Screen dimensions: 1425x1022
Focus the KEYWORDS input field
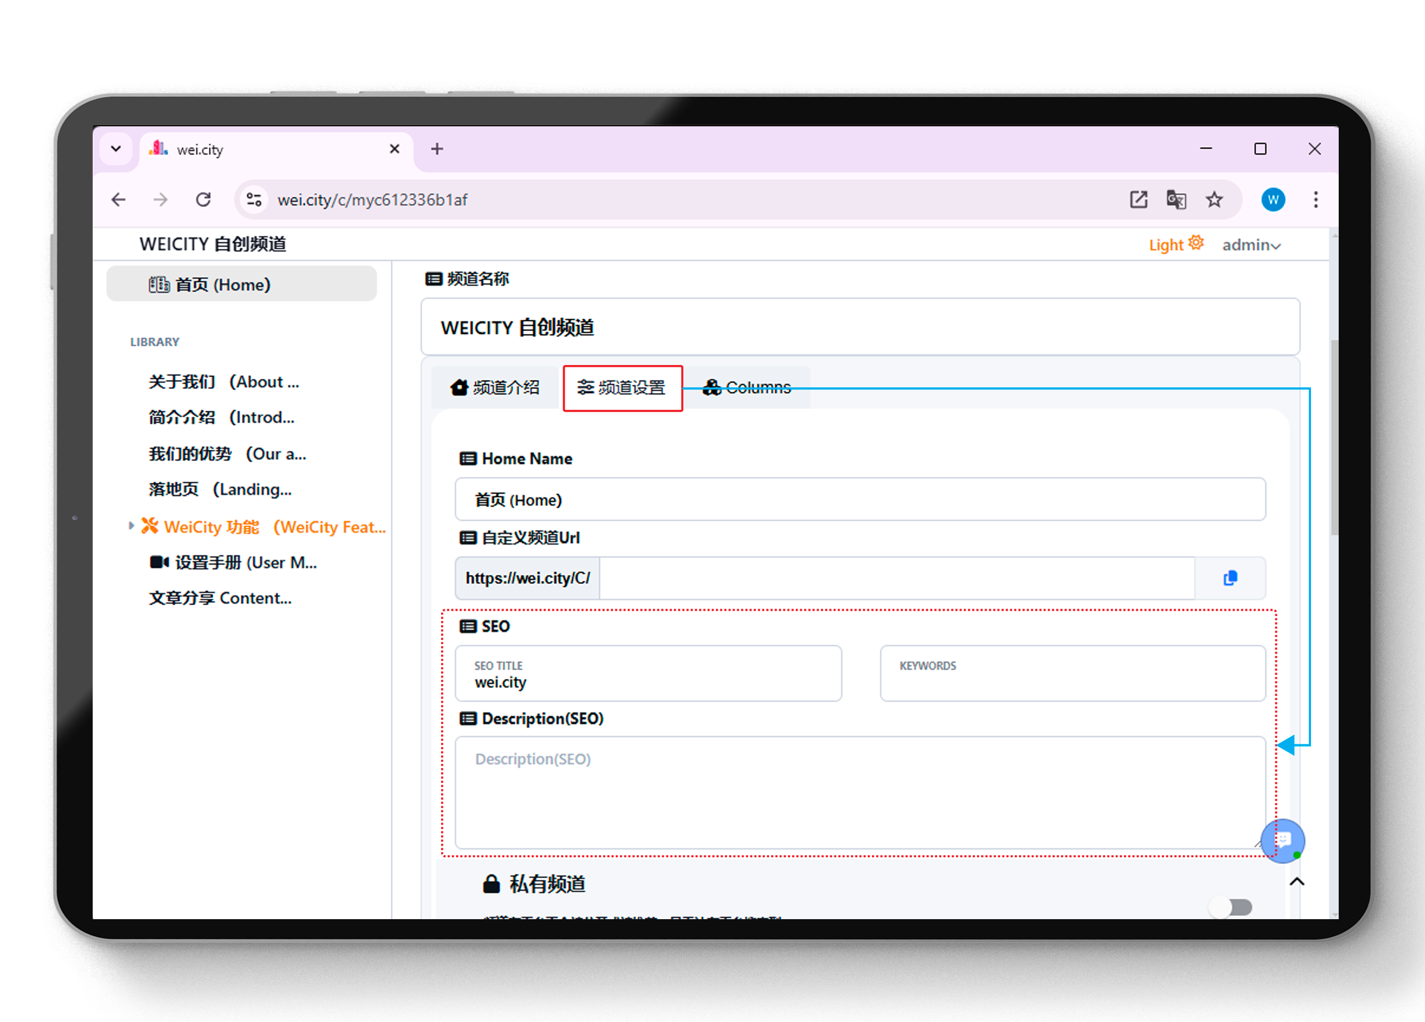(1072, 673)
